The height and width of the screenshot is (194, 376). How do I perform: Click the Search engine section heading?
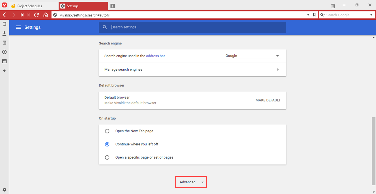[110, 43]
